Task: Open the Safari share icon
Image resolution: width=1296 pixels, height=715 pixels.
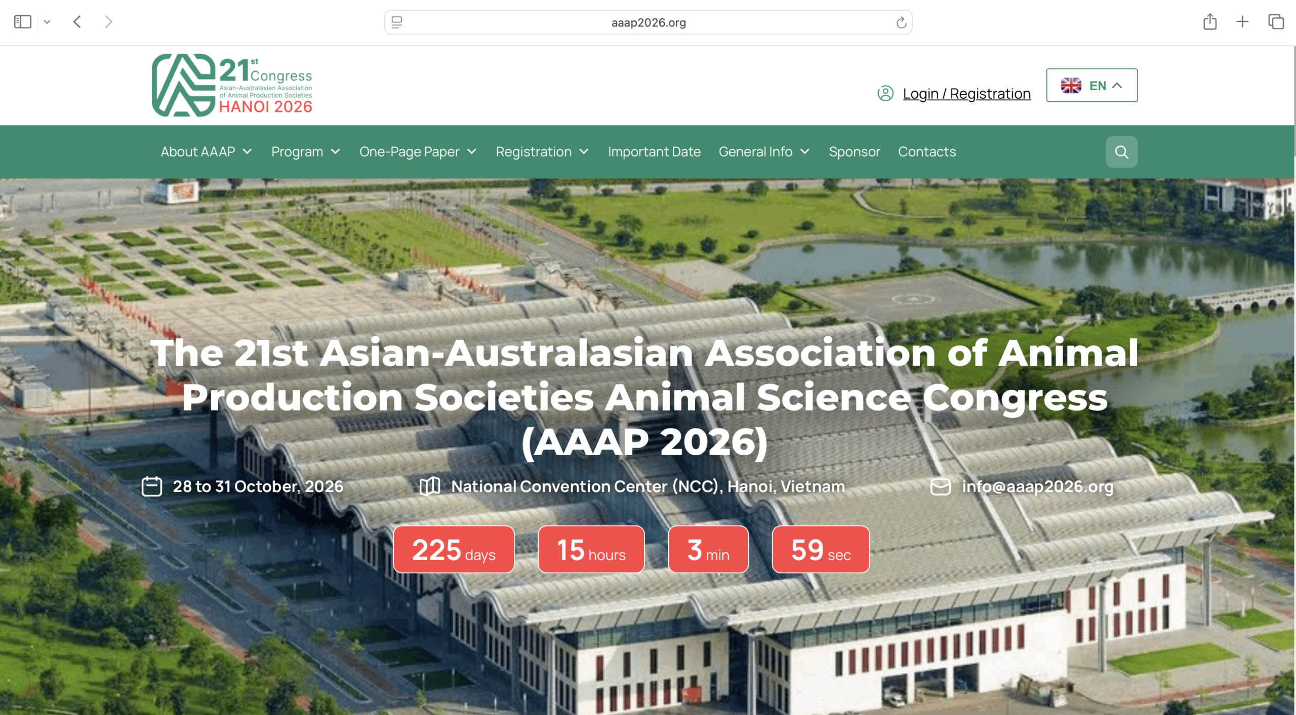Action: [x=1209, y=22]
